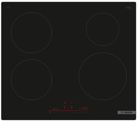The height and width of the screenshot is (121, 138).
Task: Click the rear-left induction cooking zone
Action: (x=31, y=33)
